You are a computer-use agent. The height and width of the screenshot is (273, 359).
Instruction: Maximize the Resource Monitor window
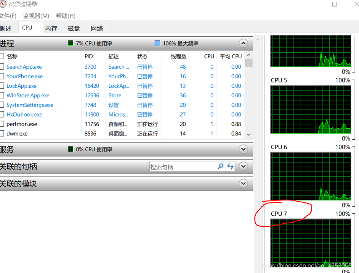[335, 4]
